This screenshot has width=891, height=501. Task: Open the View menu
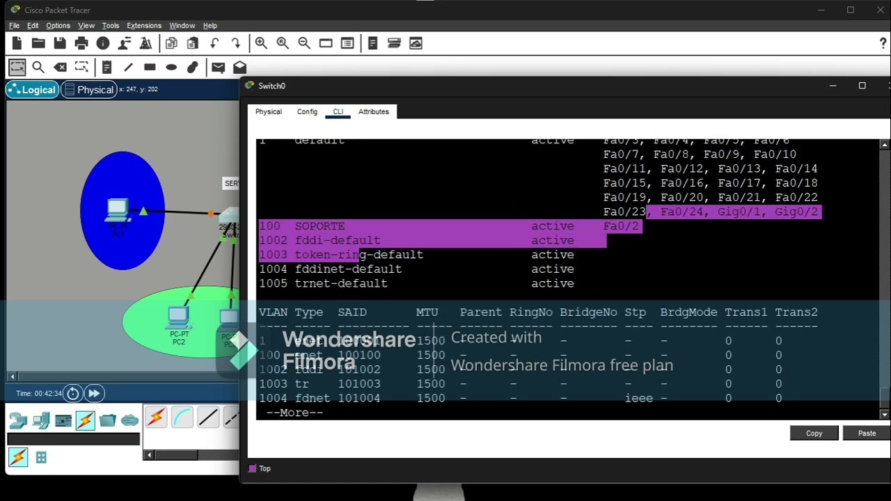coord(86,26)
